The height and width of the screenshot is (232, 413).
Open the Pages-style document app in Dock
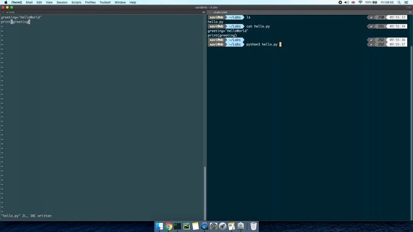[x=232, y=226]
